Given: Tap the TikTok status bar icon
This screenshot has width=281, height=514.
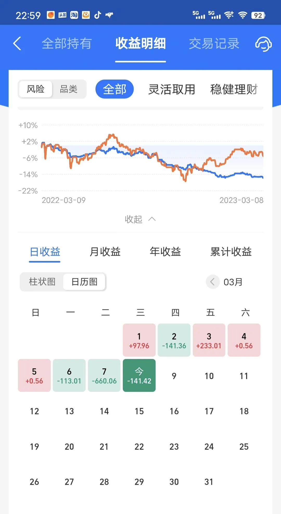Looking at the screenshot, I should pyautogui.click(x=98, y=15).
